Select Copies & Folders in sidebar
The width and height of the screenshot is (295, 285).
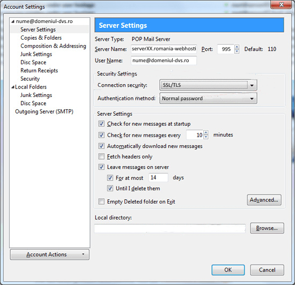point(41,37)
